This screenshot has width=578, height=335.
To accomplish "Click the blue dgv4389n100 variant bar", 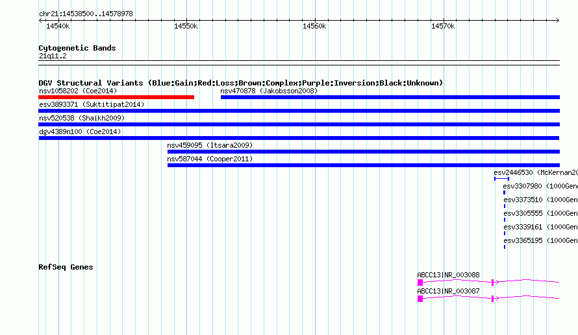I will (299, 138).
